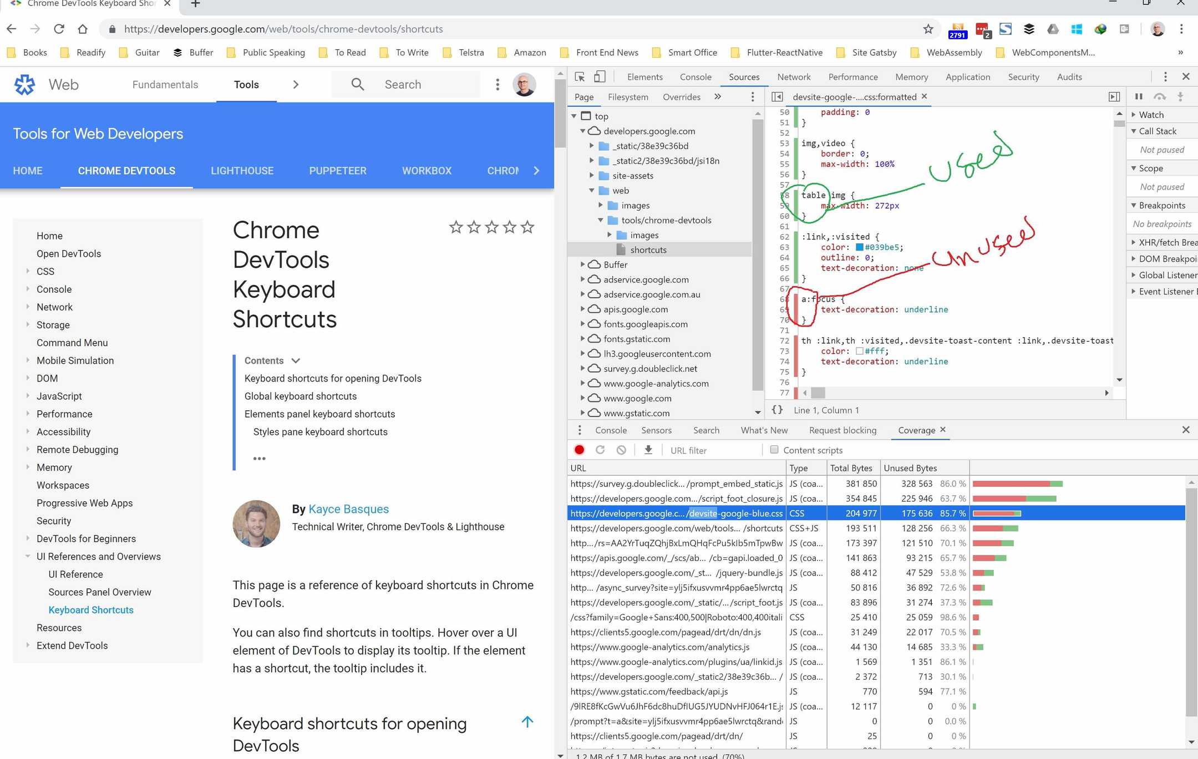Bookmark this page with star icon

(x=928, y=29)
